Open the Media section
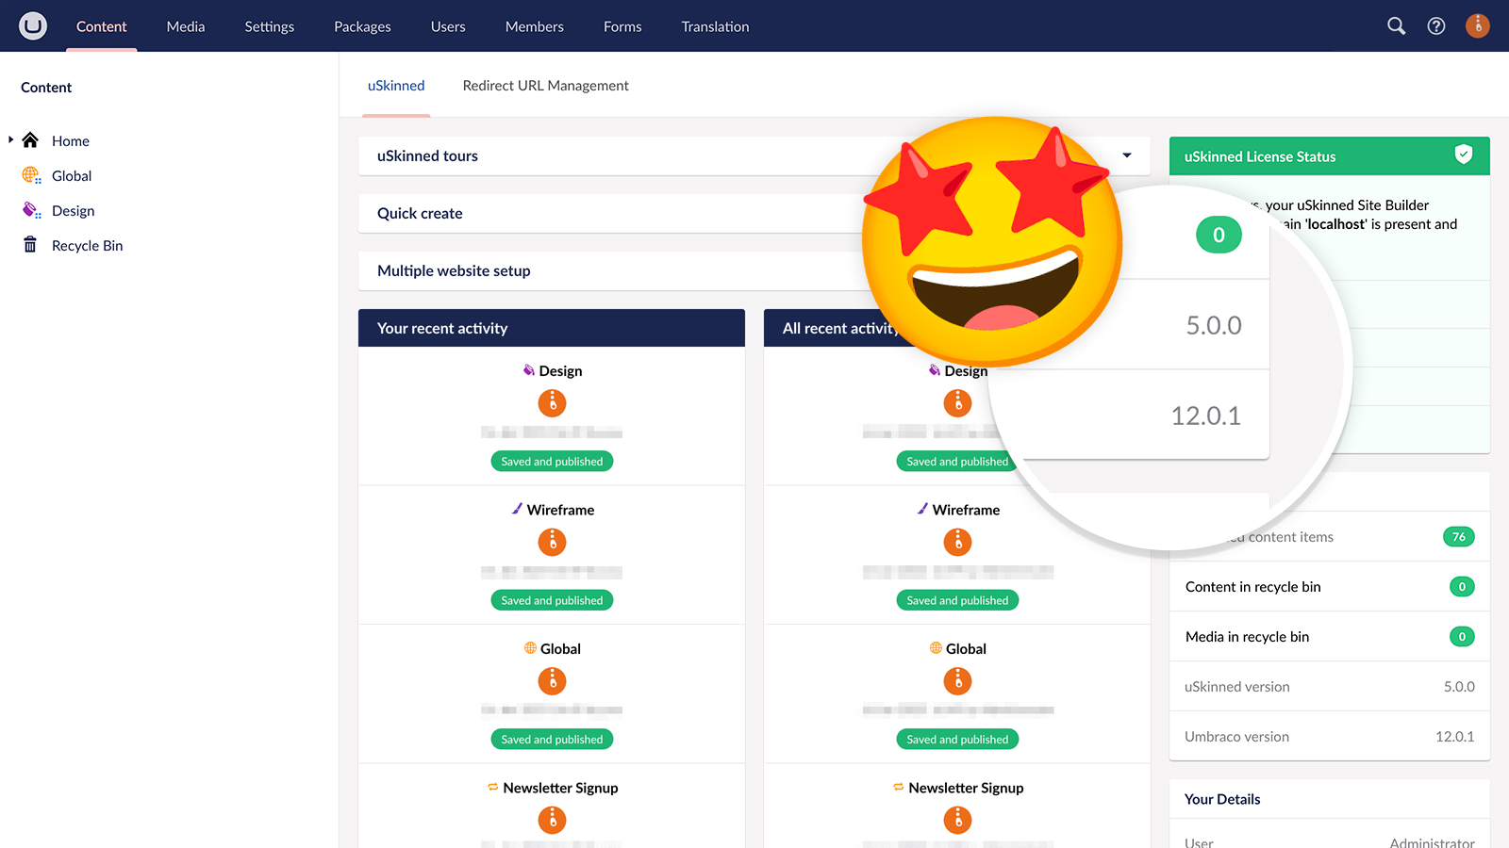1509x848 pixels. click(x=186, y=26)
